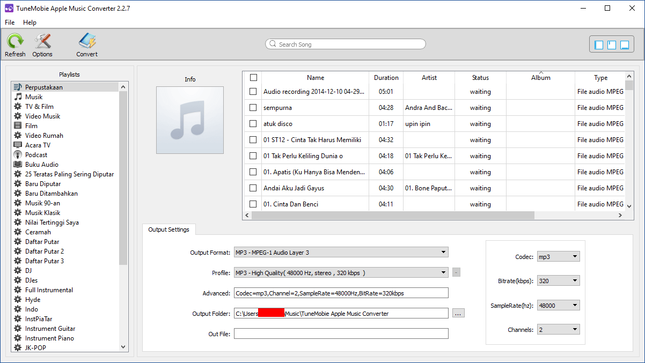This screenshot has width=645, height=363.
Task: Open the Options tools icon
Action: (42, 41)
